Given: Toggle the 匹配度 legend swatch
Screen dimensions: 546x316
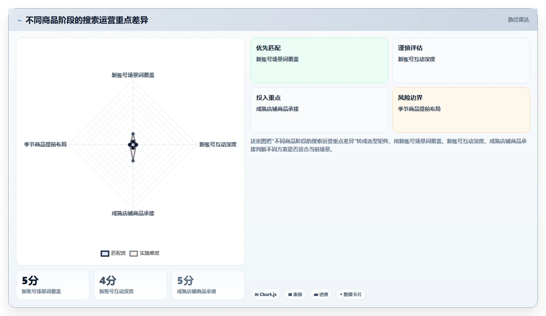Looking at the screenshot, I should tap(105, 253).
